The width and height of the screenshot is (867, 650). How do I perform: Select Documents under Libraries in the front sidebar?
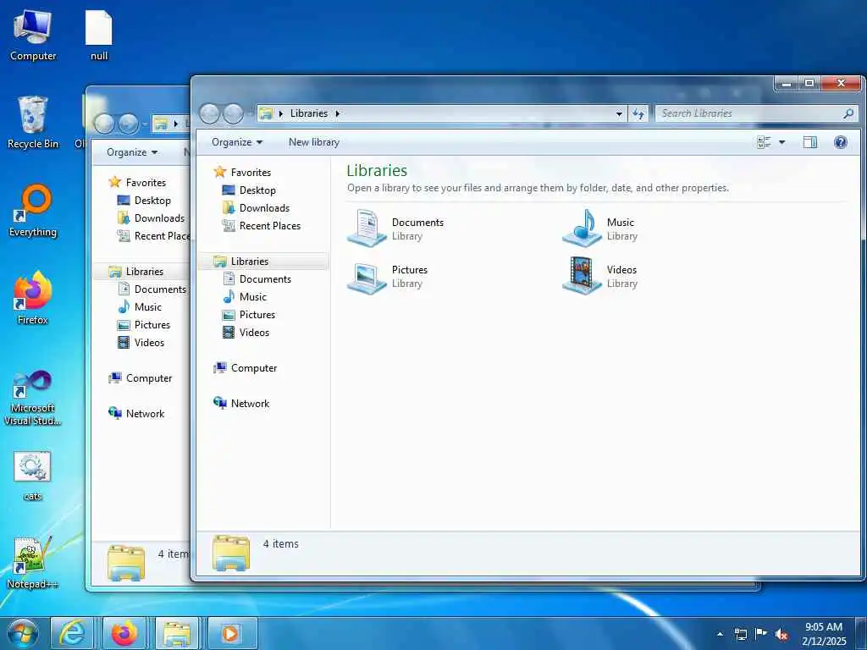click(257, 279)
